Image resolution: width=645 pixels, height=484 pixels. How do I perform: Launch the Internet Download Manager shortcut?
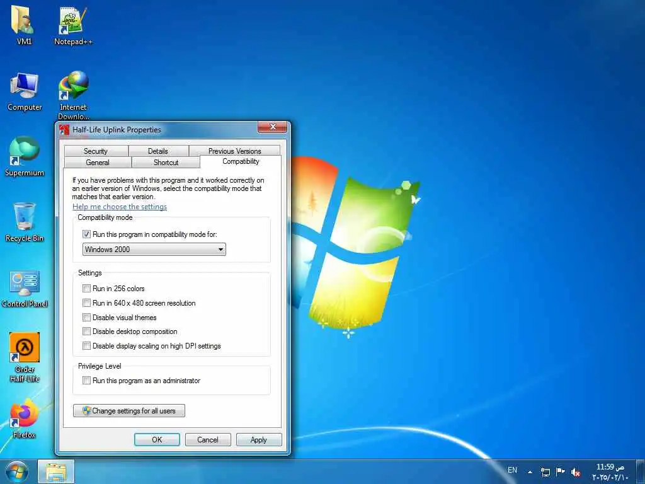tap(73, 95)
